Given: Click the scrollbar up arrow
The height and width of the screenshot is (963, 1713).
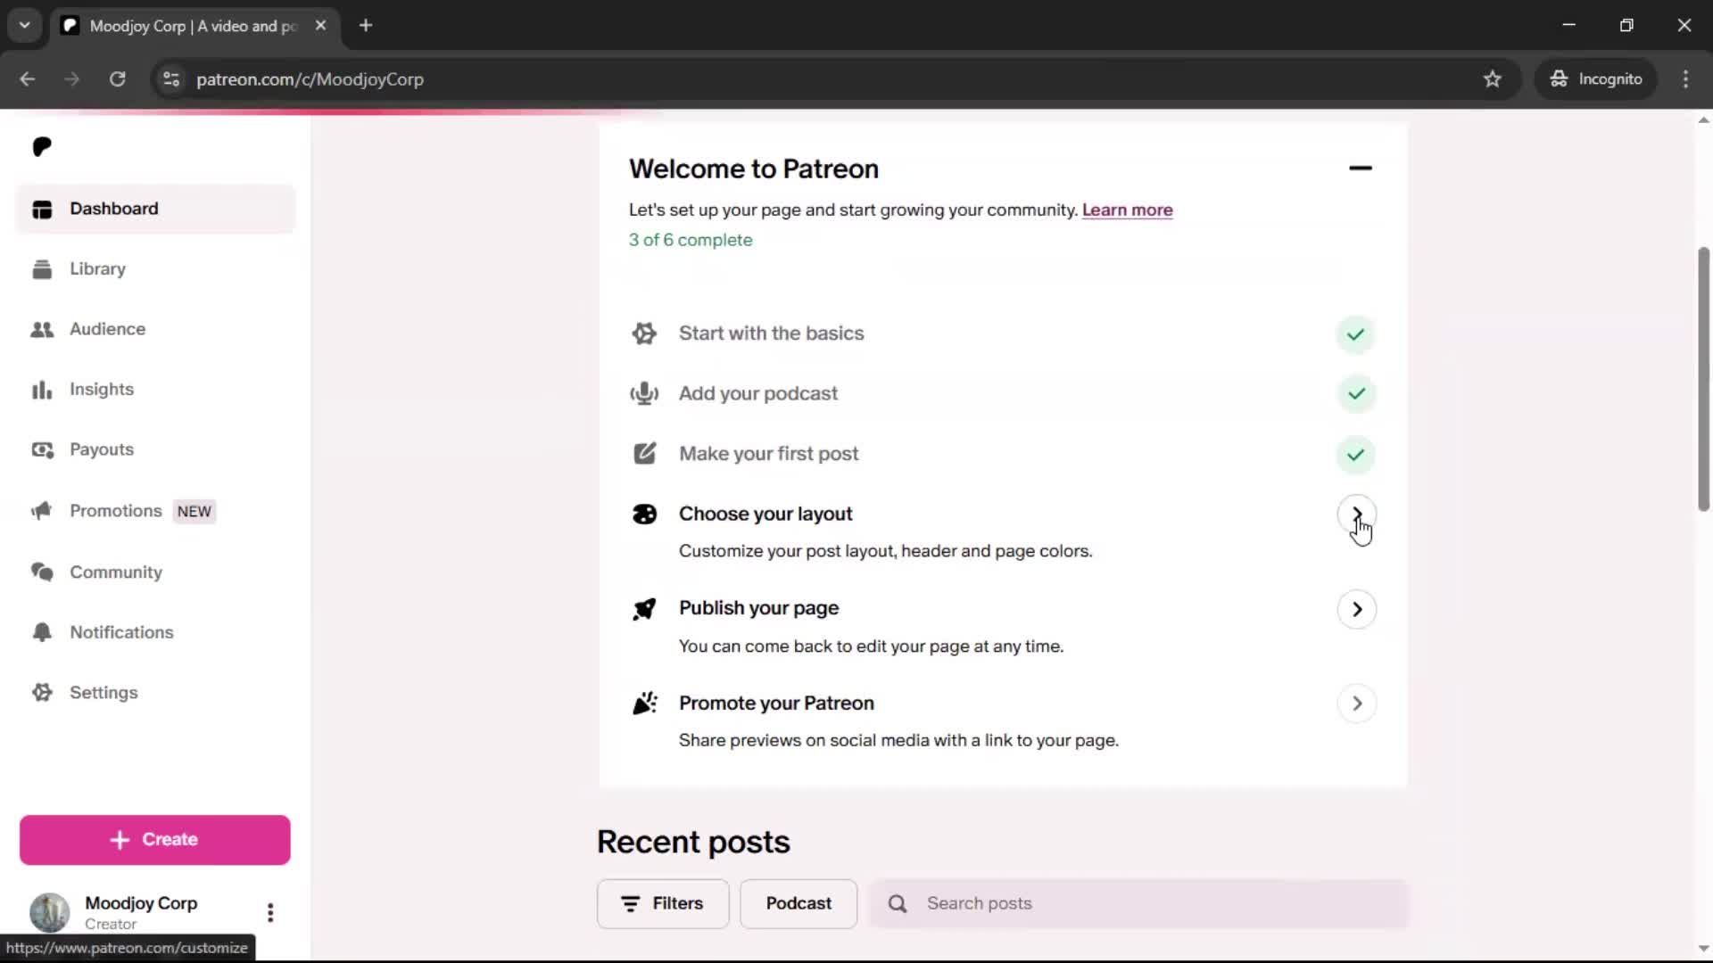Looking at the screenshot, I should [1703, 120].
